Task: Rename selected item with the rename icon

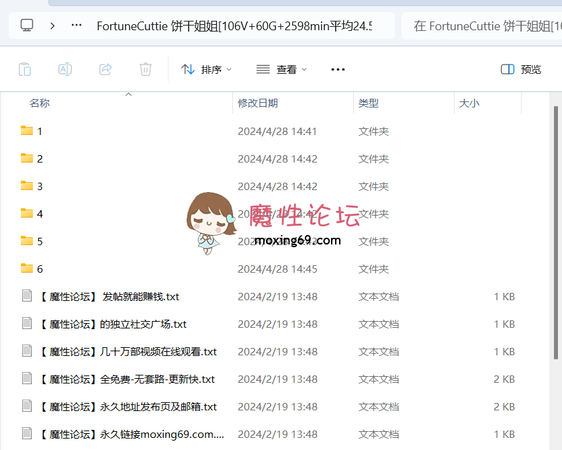Action: pyautogui.click(x=65, y=69)
